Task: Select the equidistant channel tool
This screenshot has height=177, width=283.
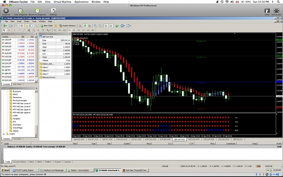Action: 29,30
